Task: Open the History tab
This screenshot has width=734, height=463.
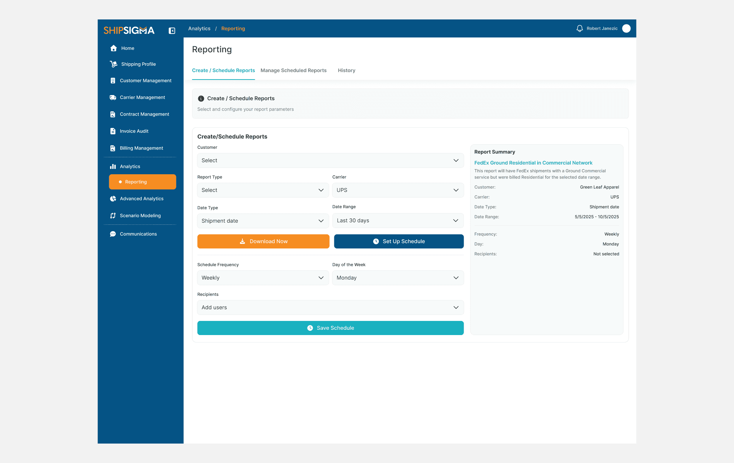Action: [x=346, y=71]
